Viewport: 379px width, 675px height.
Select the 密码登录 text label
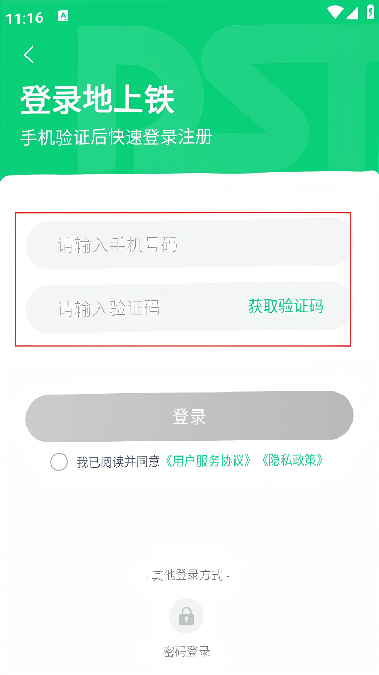coord(186,652)
